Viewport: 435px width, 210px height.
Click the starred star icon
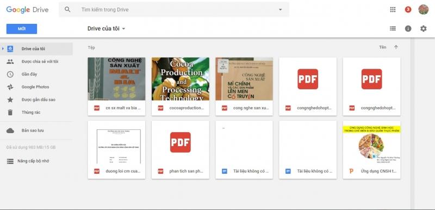(x=10, y=100)
